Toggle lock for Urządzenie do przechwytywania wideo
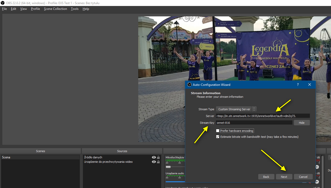This screenshot has height=188, width=331. [158, 162]
